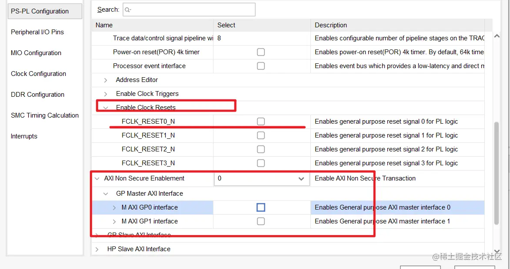The image size is (510, 269).
Task: Expand M AXI GP1 interface chevron
Action: point(114,222)
